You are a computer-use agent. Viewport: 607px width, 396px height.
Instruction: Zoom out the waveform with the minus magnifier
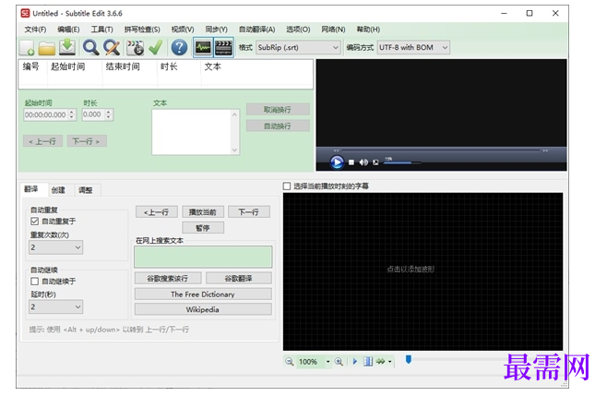(x=289, y=362)
